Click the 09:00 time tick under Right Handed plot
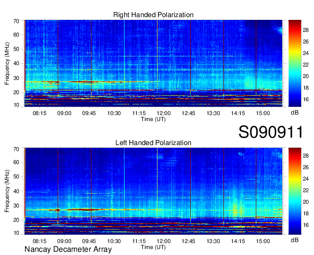The image size is (314, 255). 64,113
